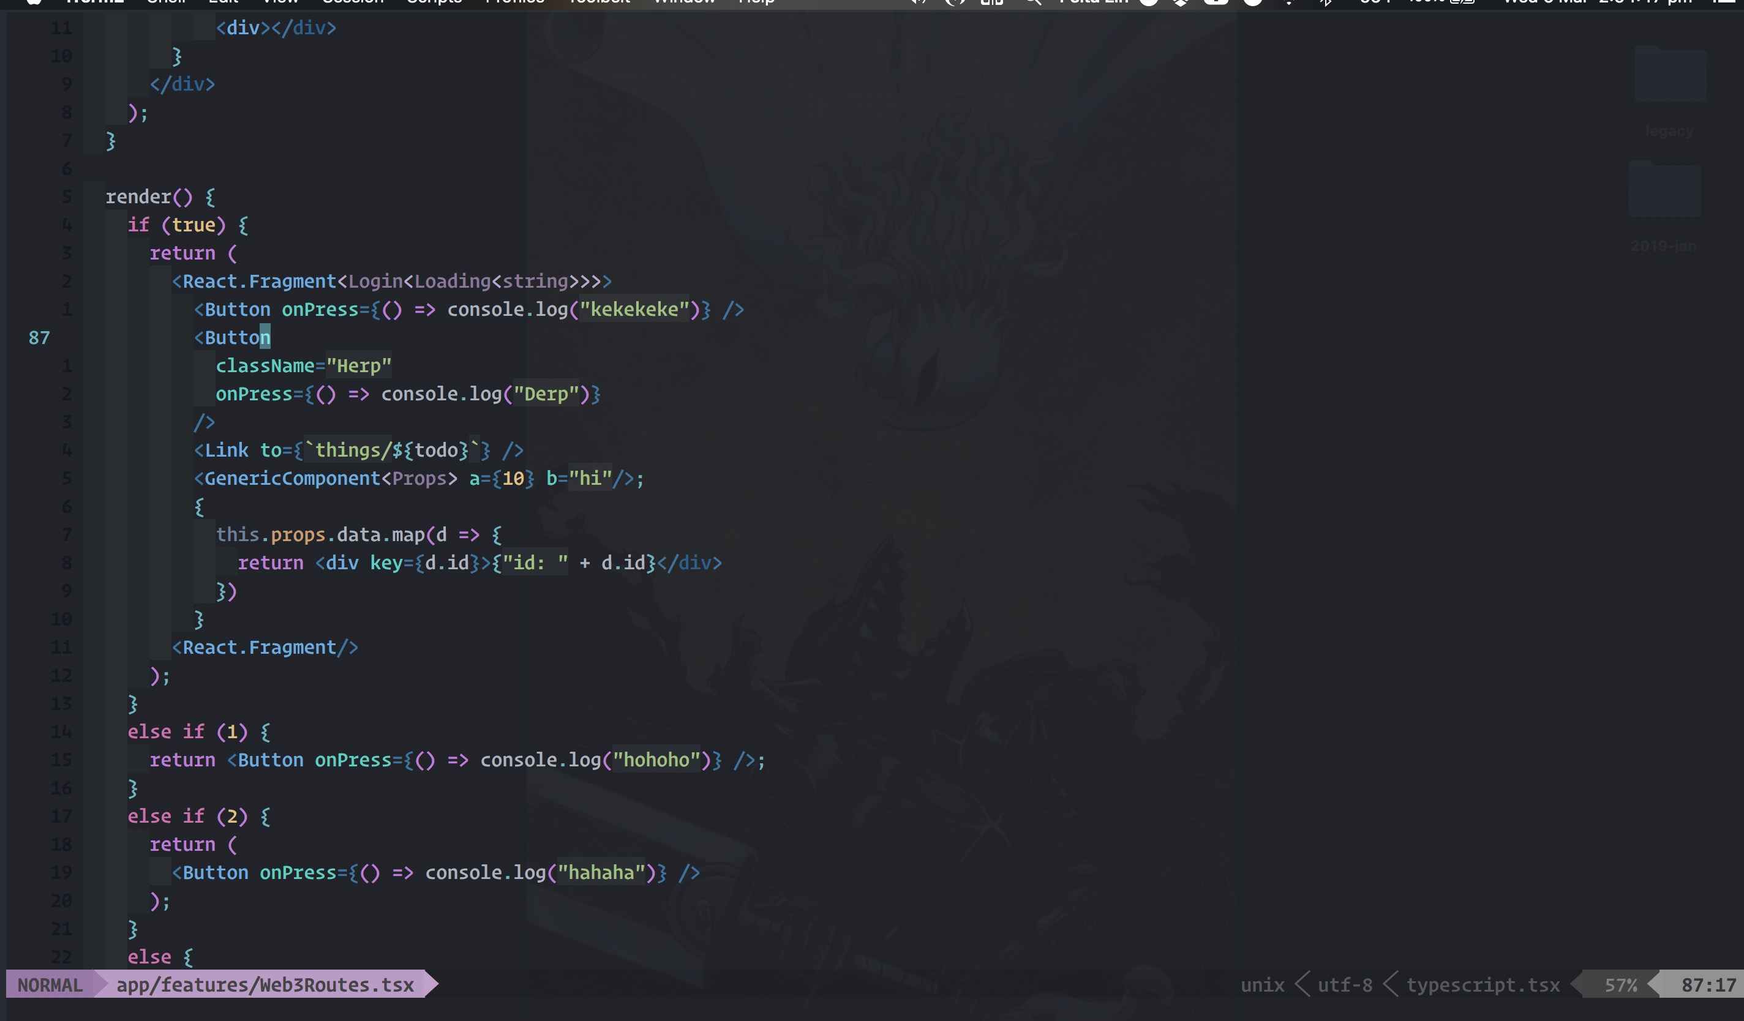
Task: Click the className="Herp" attribute line
Action: pos(303,366)
